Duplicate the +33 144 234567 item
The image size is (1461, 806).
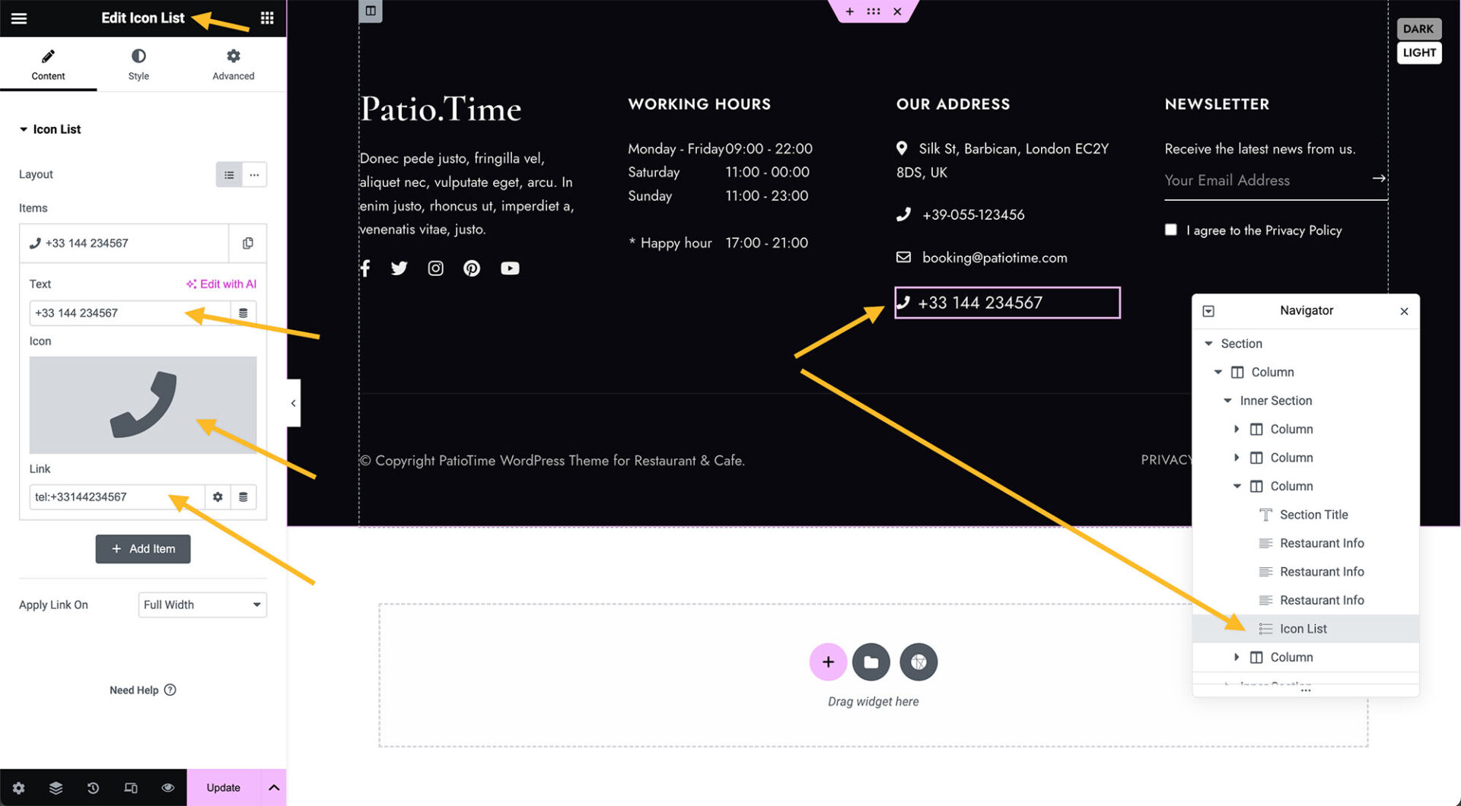pos(247,243)
